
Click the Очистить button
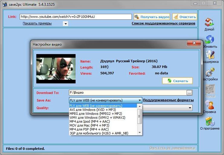(x=185, y=17)
